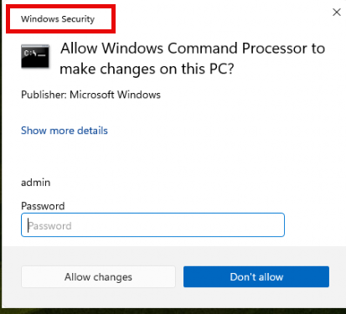
Task: Click the 'Publisher:' label text
Action: [44, 95]
